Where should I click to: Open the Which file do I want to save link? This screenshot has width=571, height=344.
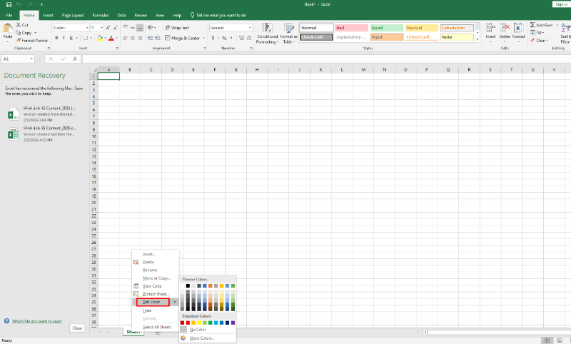(x=37, y=321)
